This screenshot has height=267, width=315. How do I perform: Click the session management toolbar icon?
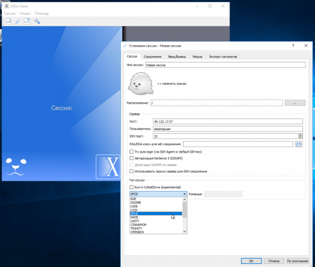pyautogui.click(x=25, y=21)
